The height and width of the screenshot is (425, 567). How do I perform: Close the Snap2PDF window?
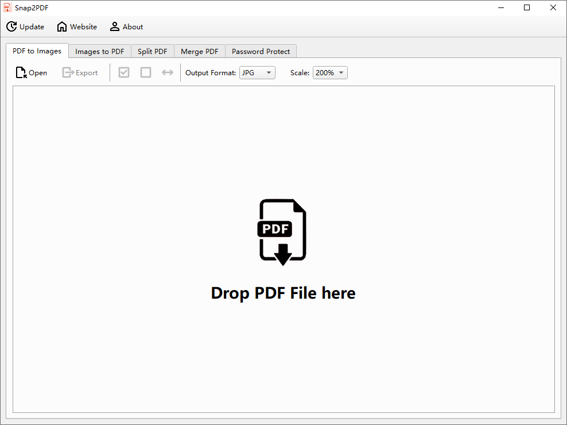pos(553,7)
